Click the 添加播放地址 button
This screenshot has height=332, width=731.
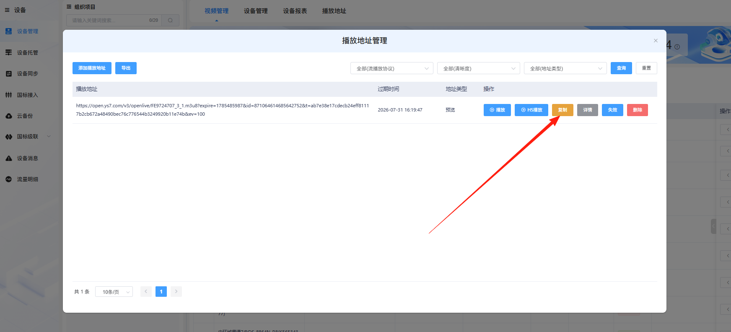tap(92, 68)
